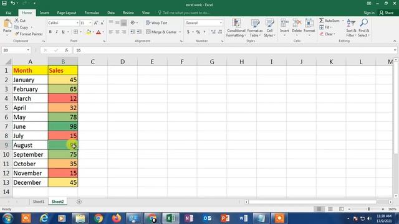
Task: Open the Name Box dropdown
Action: click(28, 50)
